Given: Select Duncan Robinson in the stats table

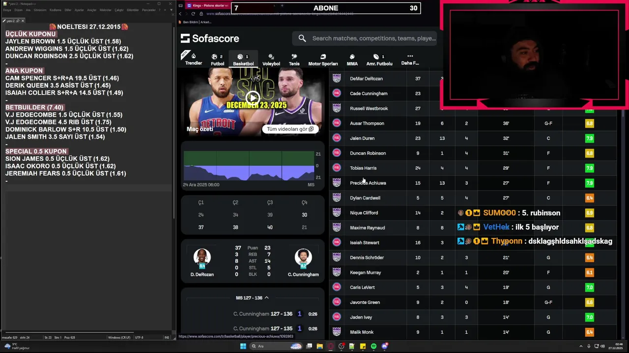Looking at the screenshot, I should [368, 153].
